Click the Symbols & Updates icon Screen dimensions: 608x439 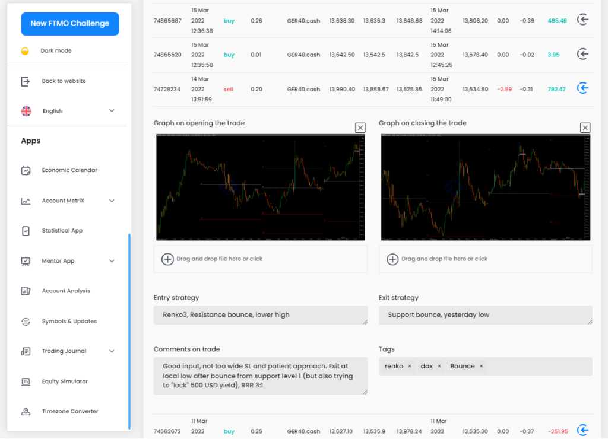[26, 321]
